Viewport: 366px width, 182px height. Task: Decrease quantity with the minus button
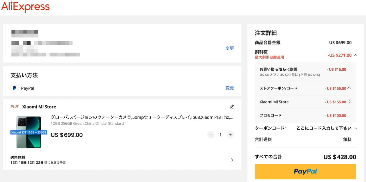click(x=211, y=135)
